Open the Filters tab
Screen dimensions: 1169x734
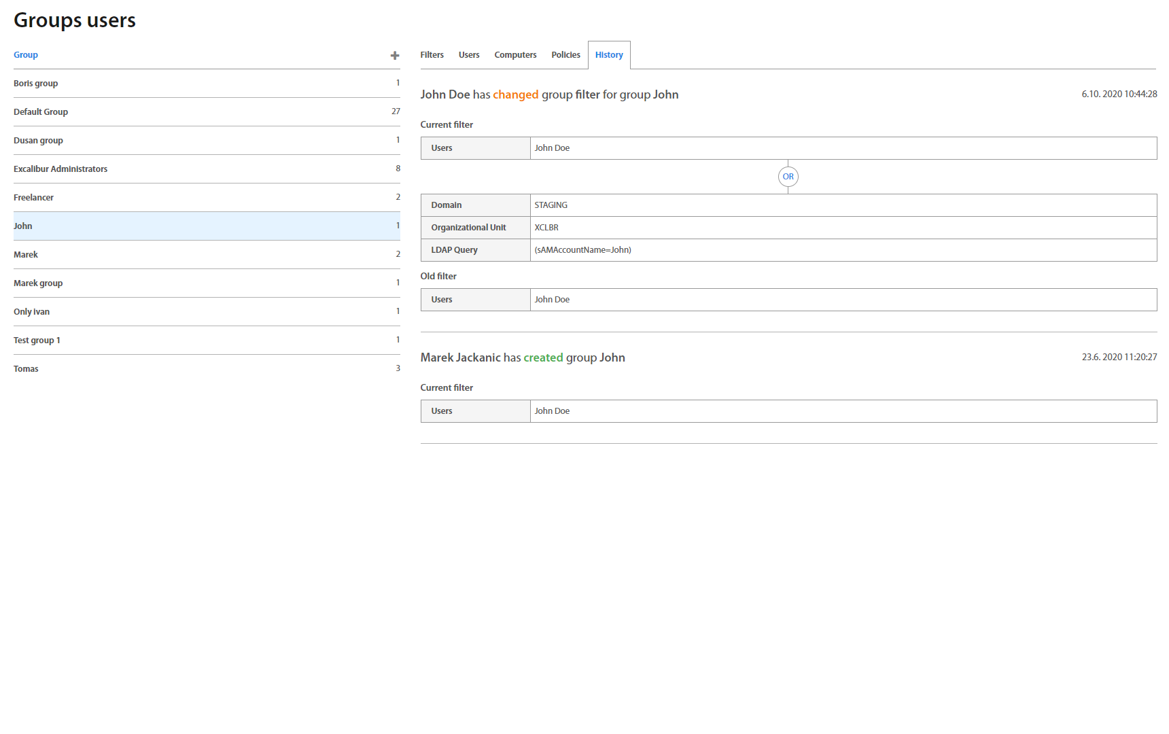coord(432,55)
